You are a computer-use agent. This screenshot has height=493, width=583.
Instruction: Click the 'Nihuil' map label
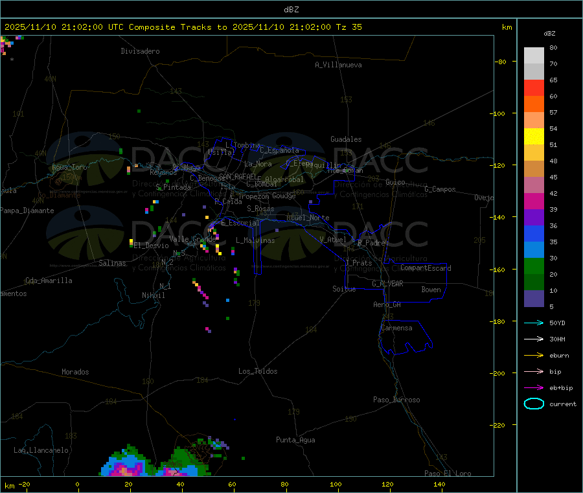[x=153, y=295]
